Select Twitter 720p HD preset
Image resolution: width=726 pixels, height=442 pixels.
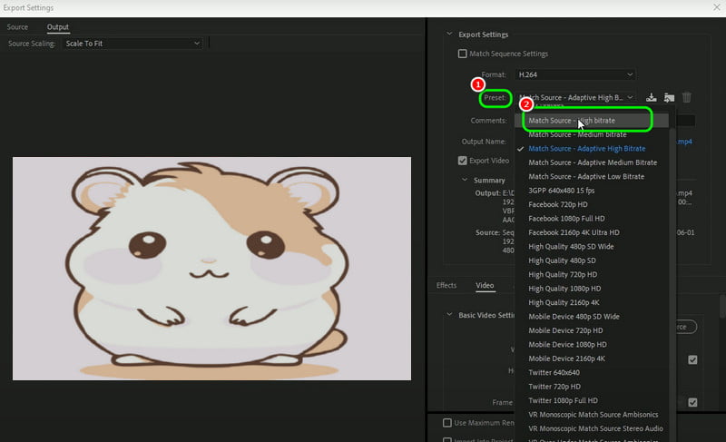pyautogui.click(x=592, y=387)
